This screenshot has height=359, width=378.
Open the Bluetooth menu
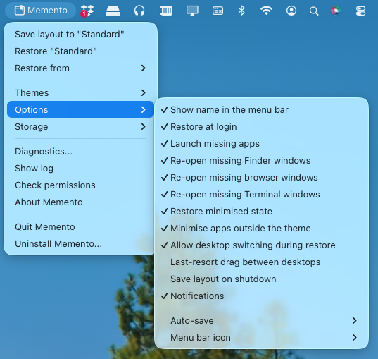(241, 11)
